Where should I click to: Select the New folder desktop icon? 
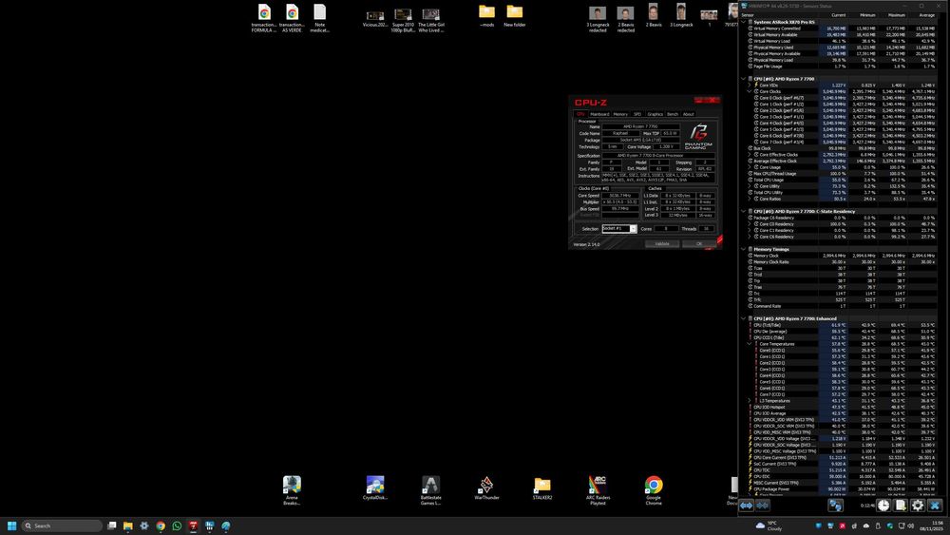click(514, 16)
